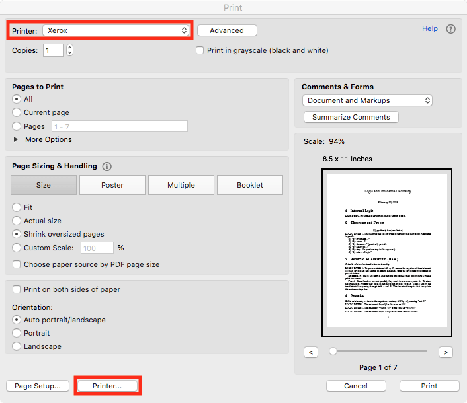Select the Actual size radio button

point(17,221)
